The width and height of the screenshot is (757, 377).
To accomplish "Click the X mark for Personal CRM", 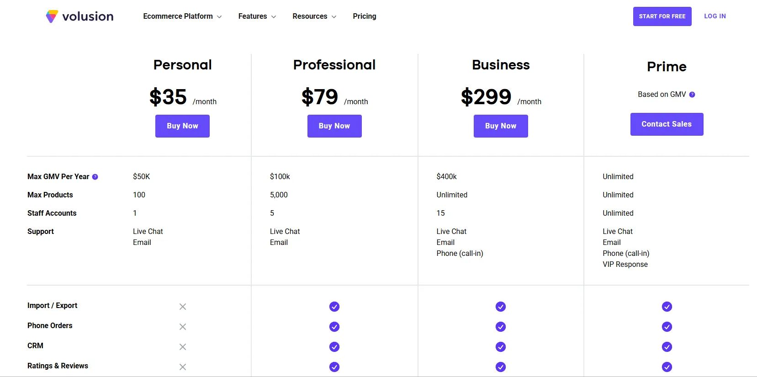I will pyautogui.click(x=183, y=347).
